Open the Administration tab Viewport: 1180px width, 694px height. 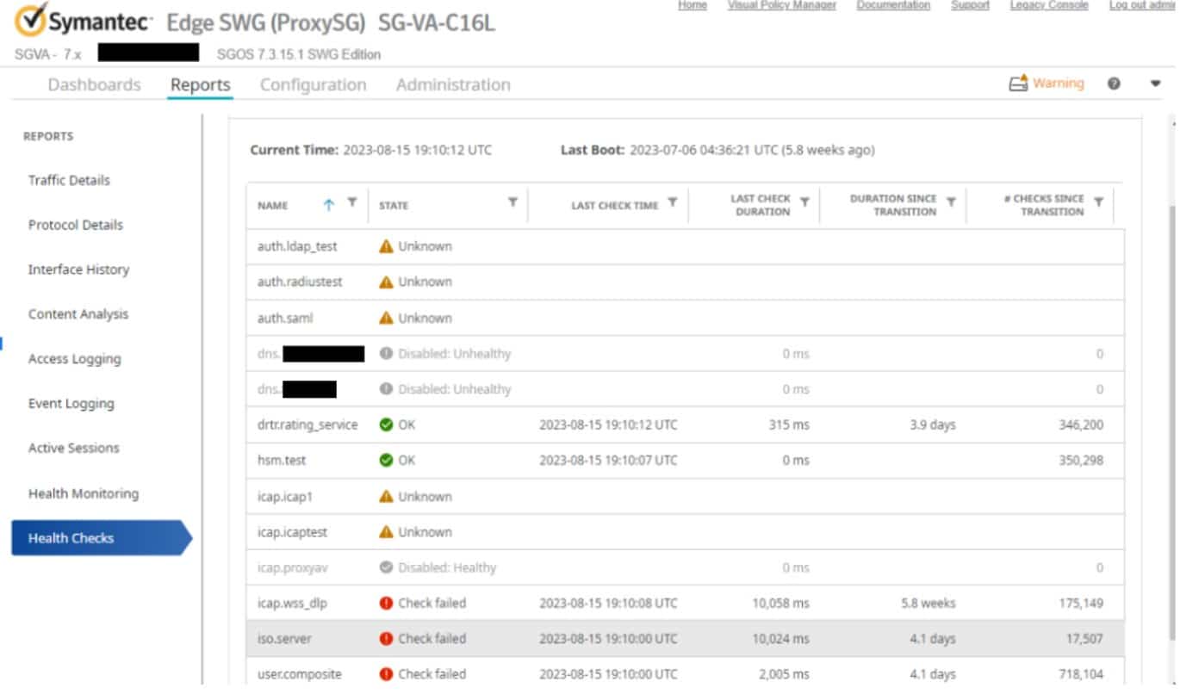tap(453, 84)
